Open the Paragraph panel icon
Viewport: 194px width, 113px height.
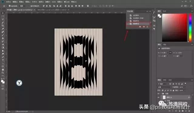click(154, 29)
